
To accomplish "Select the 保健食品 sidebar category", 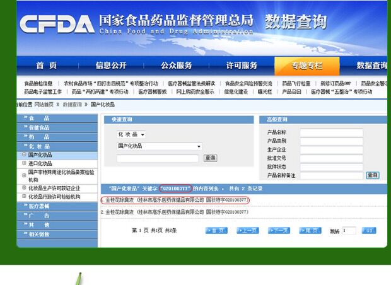I will point(57,127).
